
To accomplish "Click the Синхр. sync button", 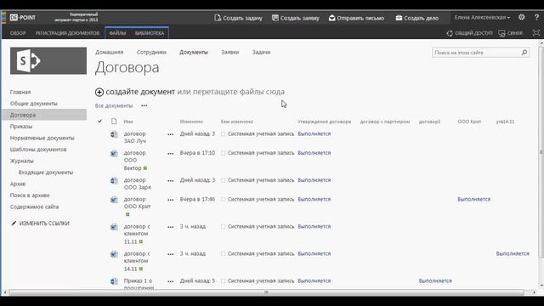I will pyautogui.click(x=511, y=33).
